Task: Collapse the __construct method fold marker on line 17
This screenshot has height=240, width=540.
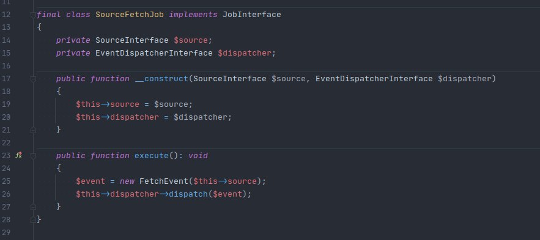Action: pyautogui.click(x=33, y=79)
